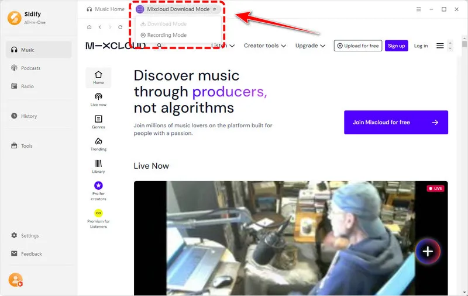The image size is (468, 296).
Task: Click the browser home icon
Action: (x=90, y=27)
